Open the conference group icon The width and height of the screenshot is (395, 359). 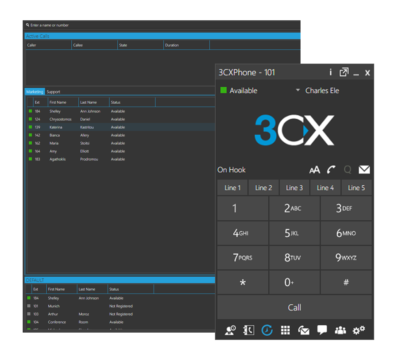point(340,330)
